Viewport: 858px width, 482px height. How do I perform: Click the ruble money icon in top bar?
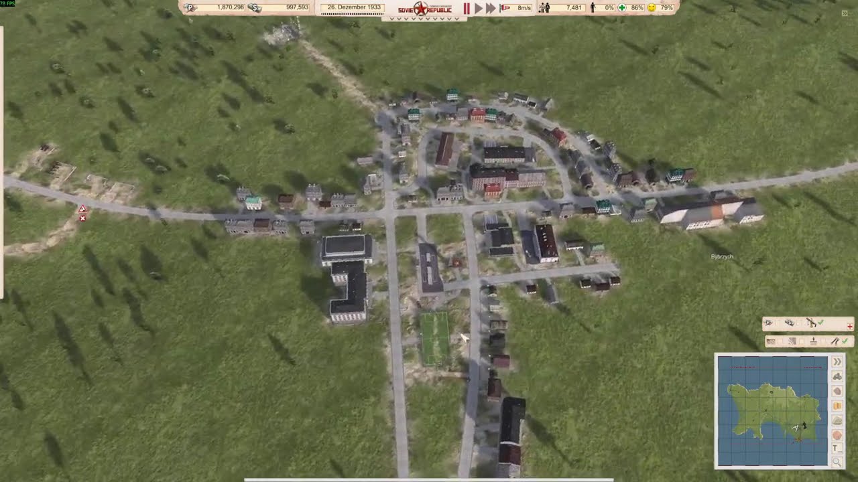coord(191,8)
